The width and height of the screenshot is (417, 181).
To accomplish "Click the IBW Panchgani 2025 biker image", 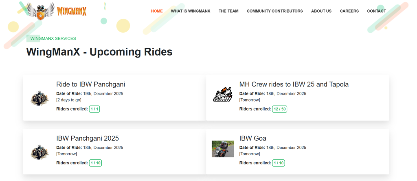I will tap(40, 152).
